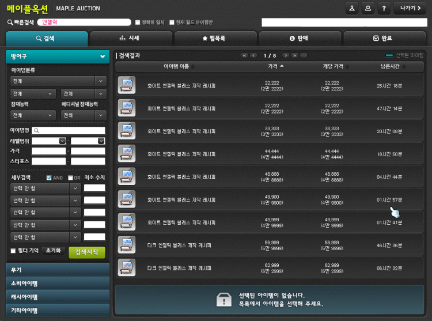The height and width of the screenshot is (321, 432).
Task: Click the green 검색시작 button
Action: click(x=87, y=252)
